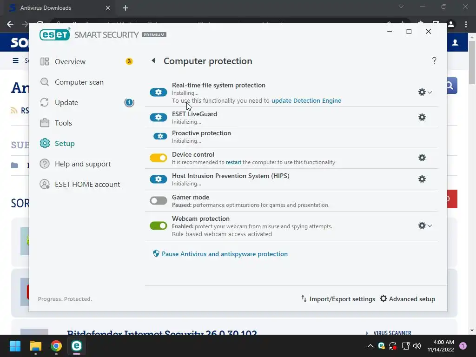This screenshot has height=357, width=476.
Task: Go back using the arrow beside Computer protection
Action: pos(153,61)
